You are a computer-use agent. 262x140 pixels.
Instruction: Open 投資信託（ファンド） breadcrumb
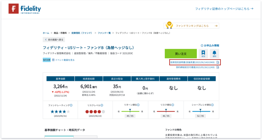82,33
